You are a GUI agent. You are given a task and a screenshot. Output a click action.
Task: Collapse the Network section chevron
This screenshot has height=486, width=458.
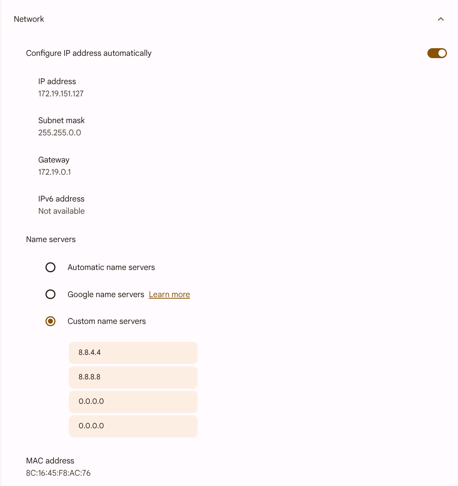440,19
